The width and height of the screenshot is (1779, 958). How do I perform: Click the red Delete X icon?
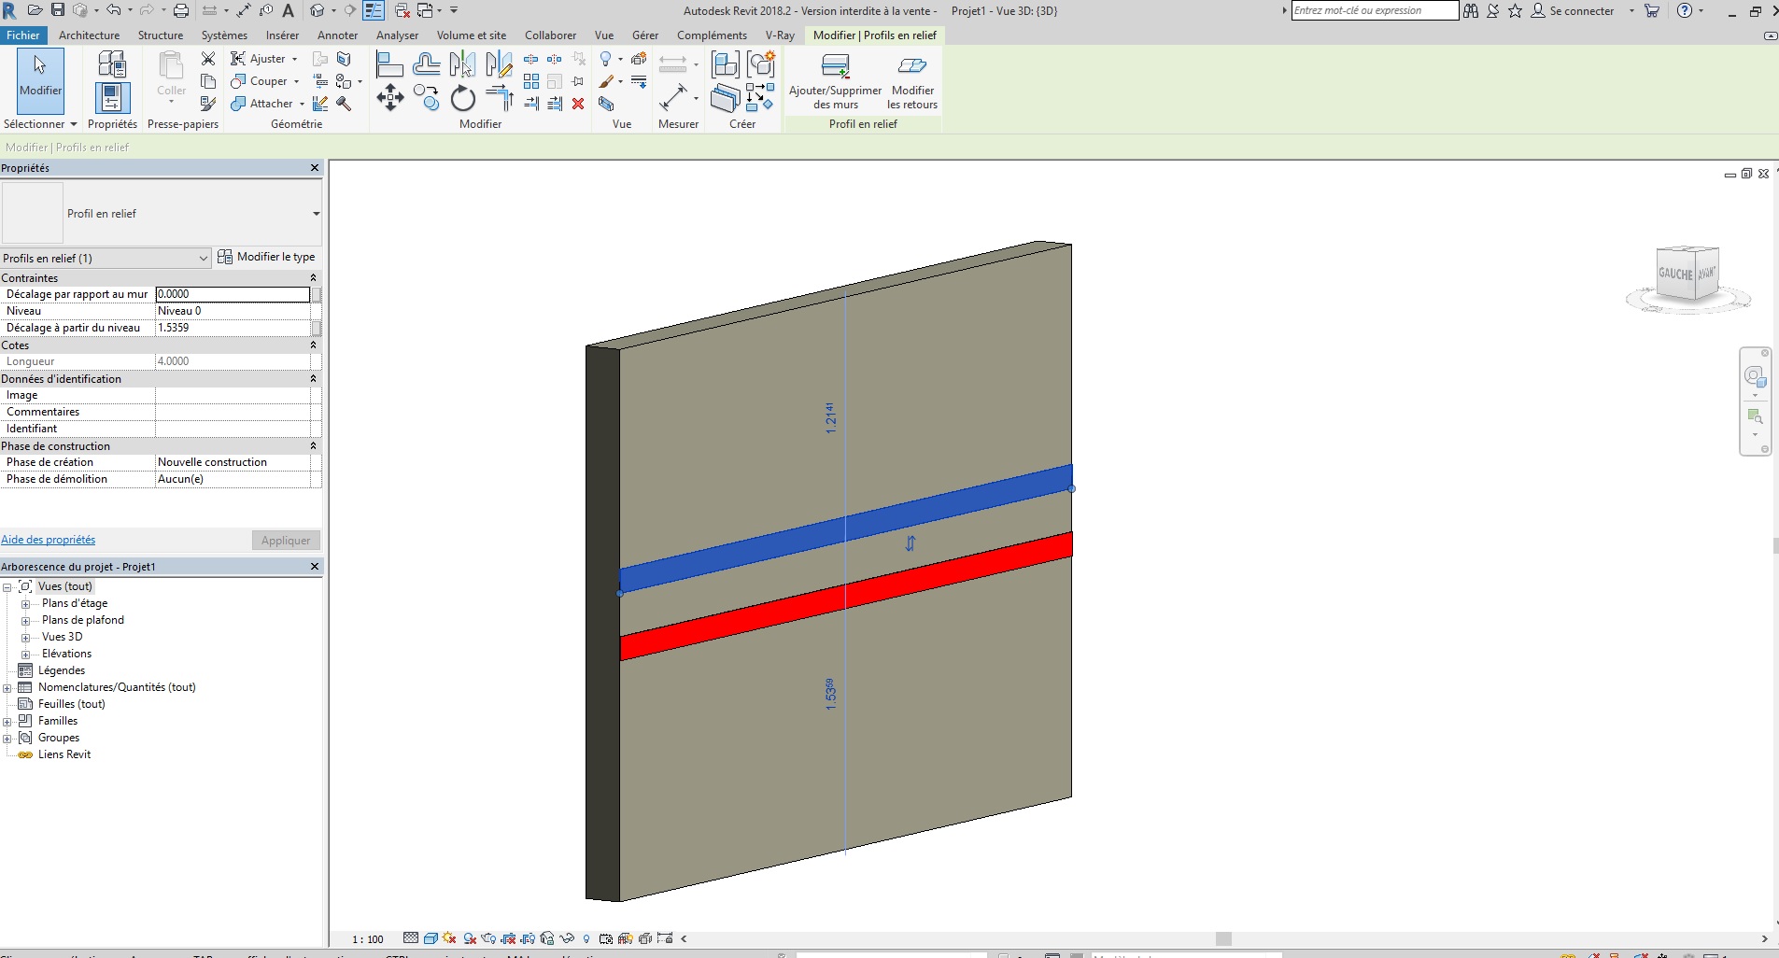[578, 104]
